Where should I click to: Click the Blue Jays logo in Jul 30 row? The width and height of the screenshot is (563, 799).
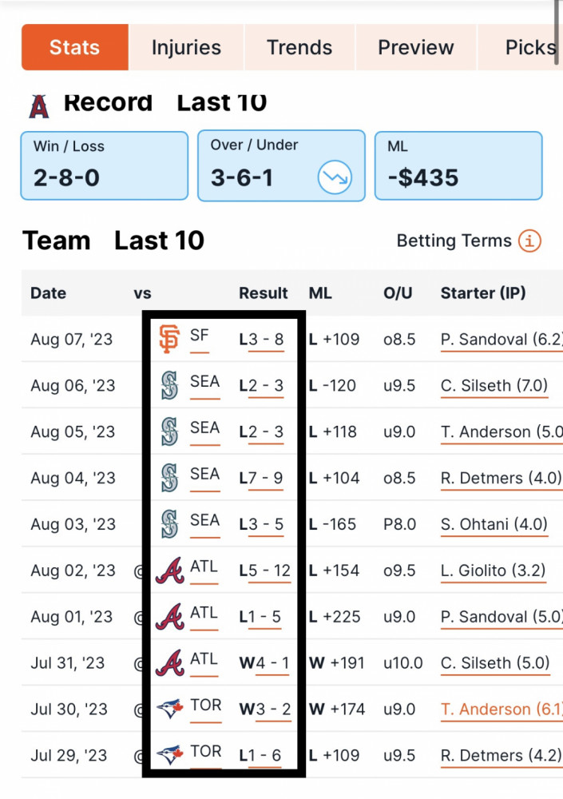(169, 709)
